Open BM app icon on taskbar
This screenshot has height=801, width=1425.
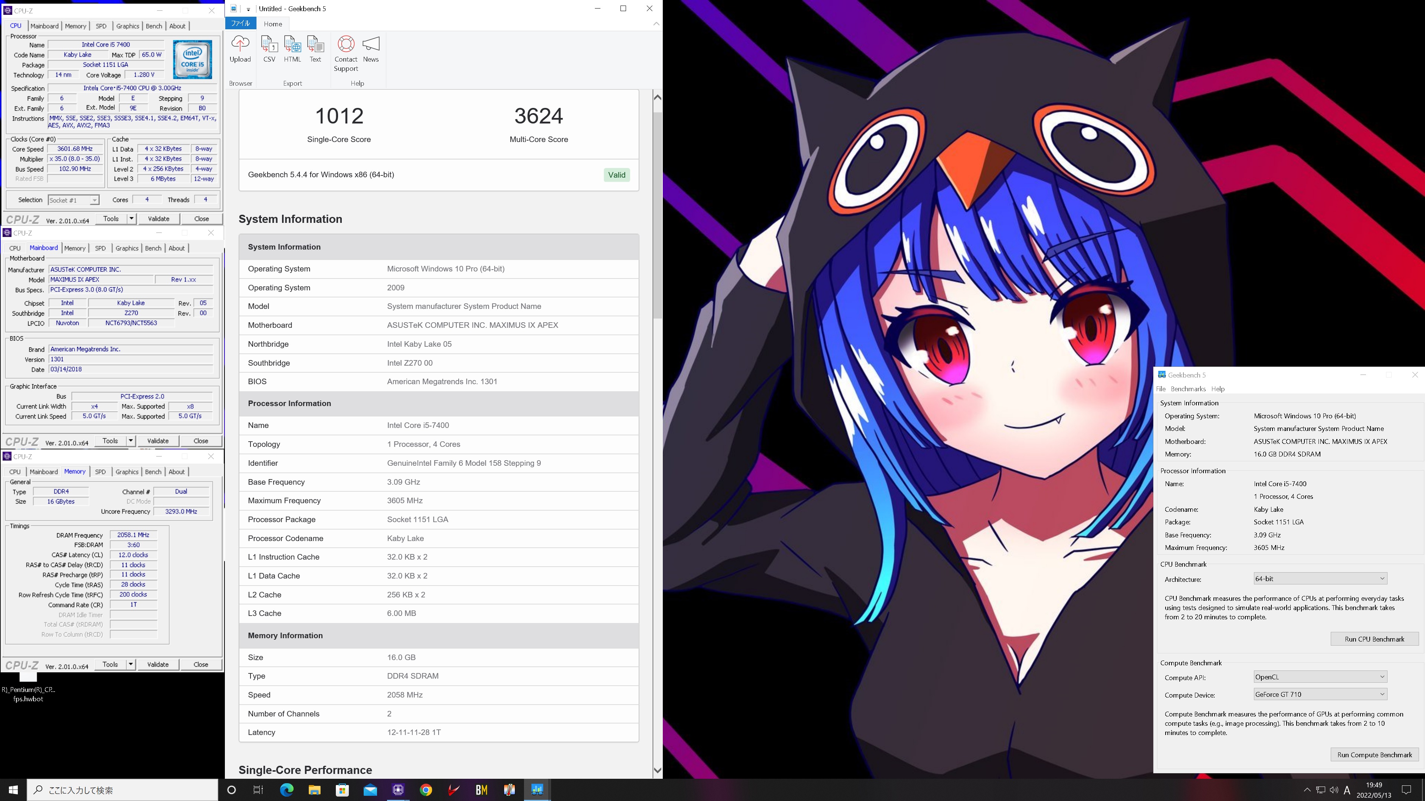point(481,790)
